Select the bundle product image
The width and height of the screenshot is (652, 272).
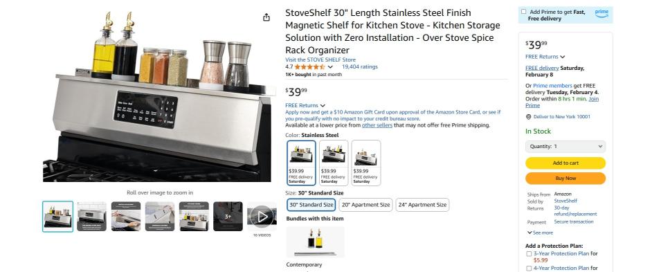click(315, 242)
